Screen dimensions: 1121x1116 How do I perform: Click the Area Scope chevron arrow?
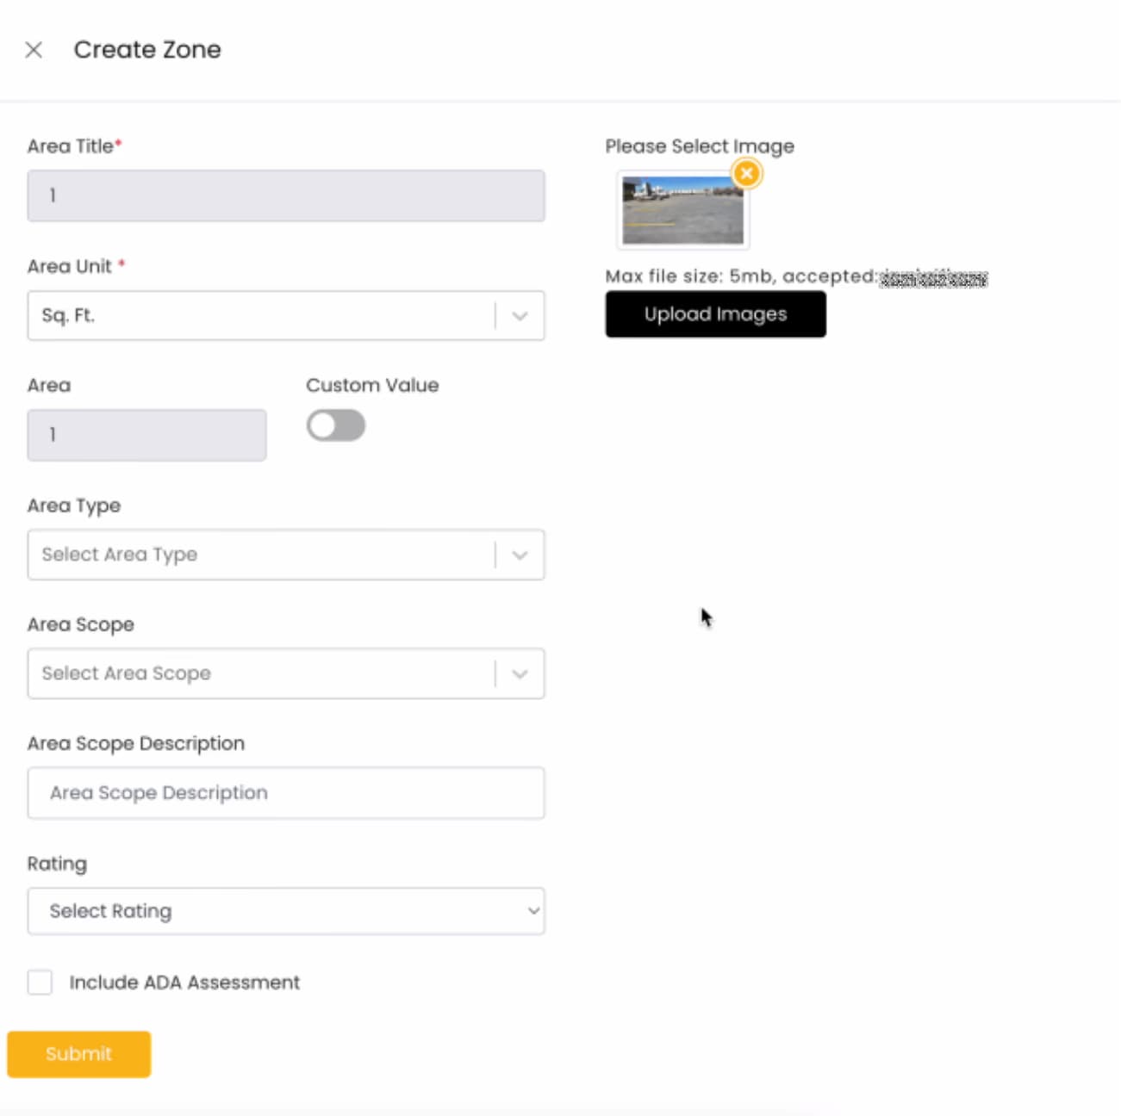click(x=520, y=674)
